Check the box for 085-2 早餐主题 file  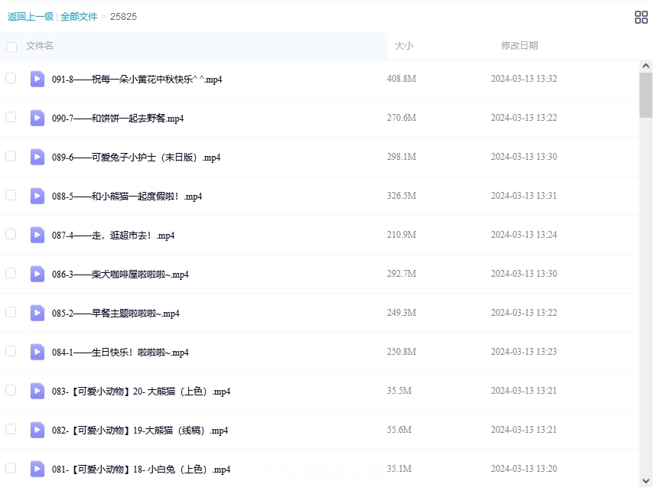point(11,312)
